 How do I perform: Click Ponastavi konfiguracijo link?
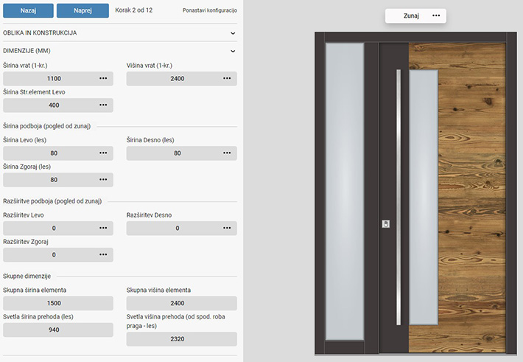tap(209, 11)
